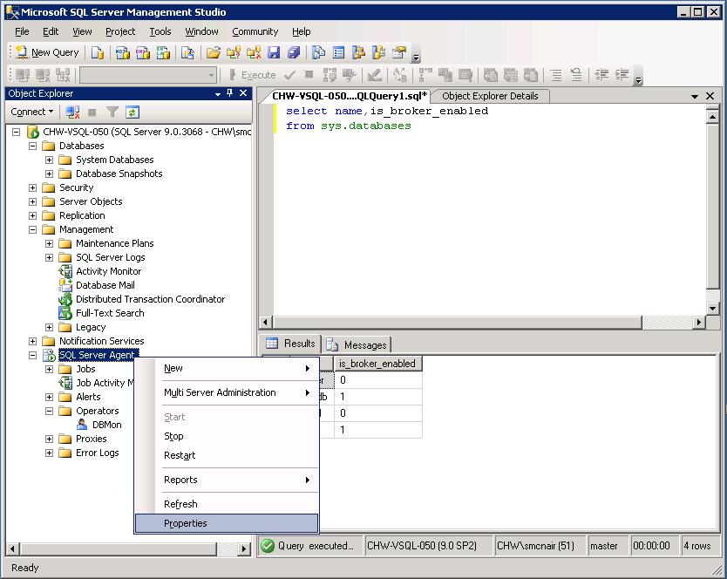Expand the System Databases folder
The height and width of the screenshot is (579, 727).
[x=49, y=160]
